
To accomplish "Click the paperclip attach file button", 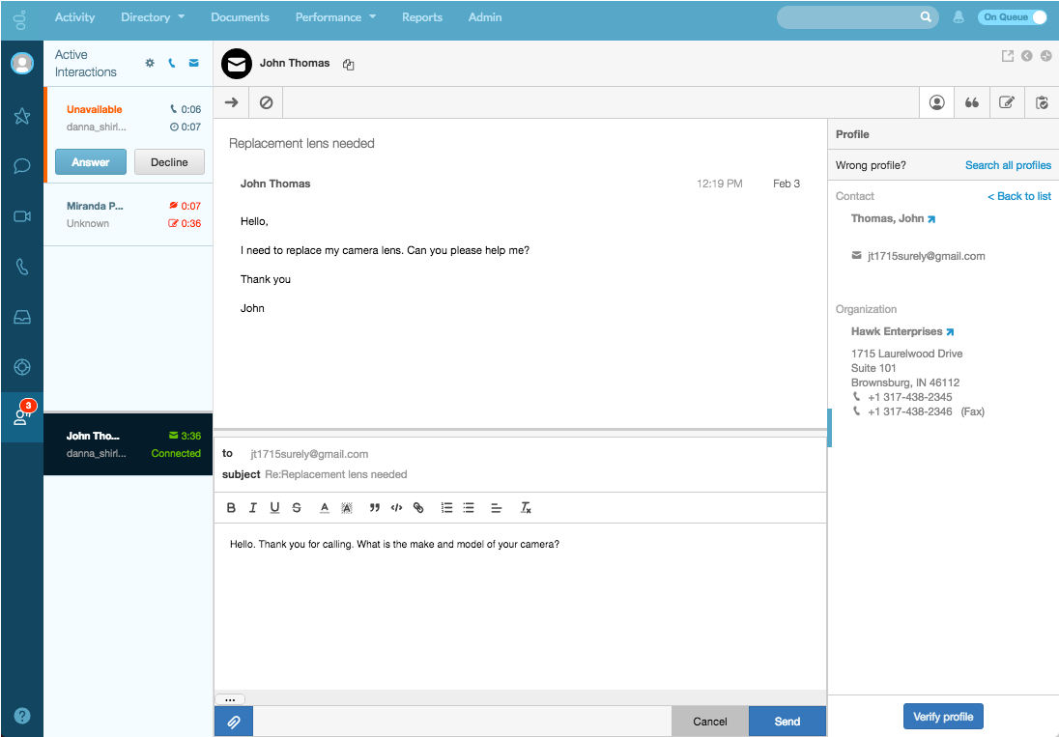I will 233,722.
